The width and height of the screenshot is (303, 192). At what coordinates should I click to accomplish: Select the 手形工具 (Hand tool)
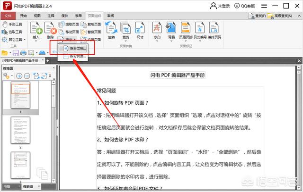(13, 24)
